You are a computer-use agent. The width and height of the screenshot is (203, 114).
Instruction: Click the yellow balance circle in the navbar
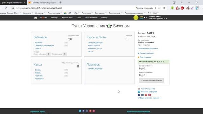point(136,18)
